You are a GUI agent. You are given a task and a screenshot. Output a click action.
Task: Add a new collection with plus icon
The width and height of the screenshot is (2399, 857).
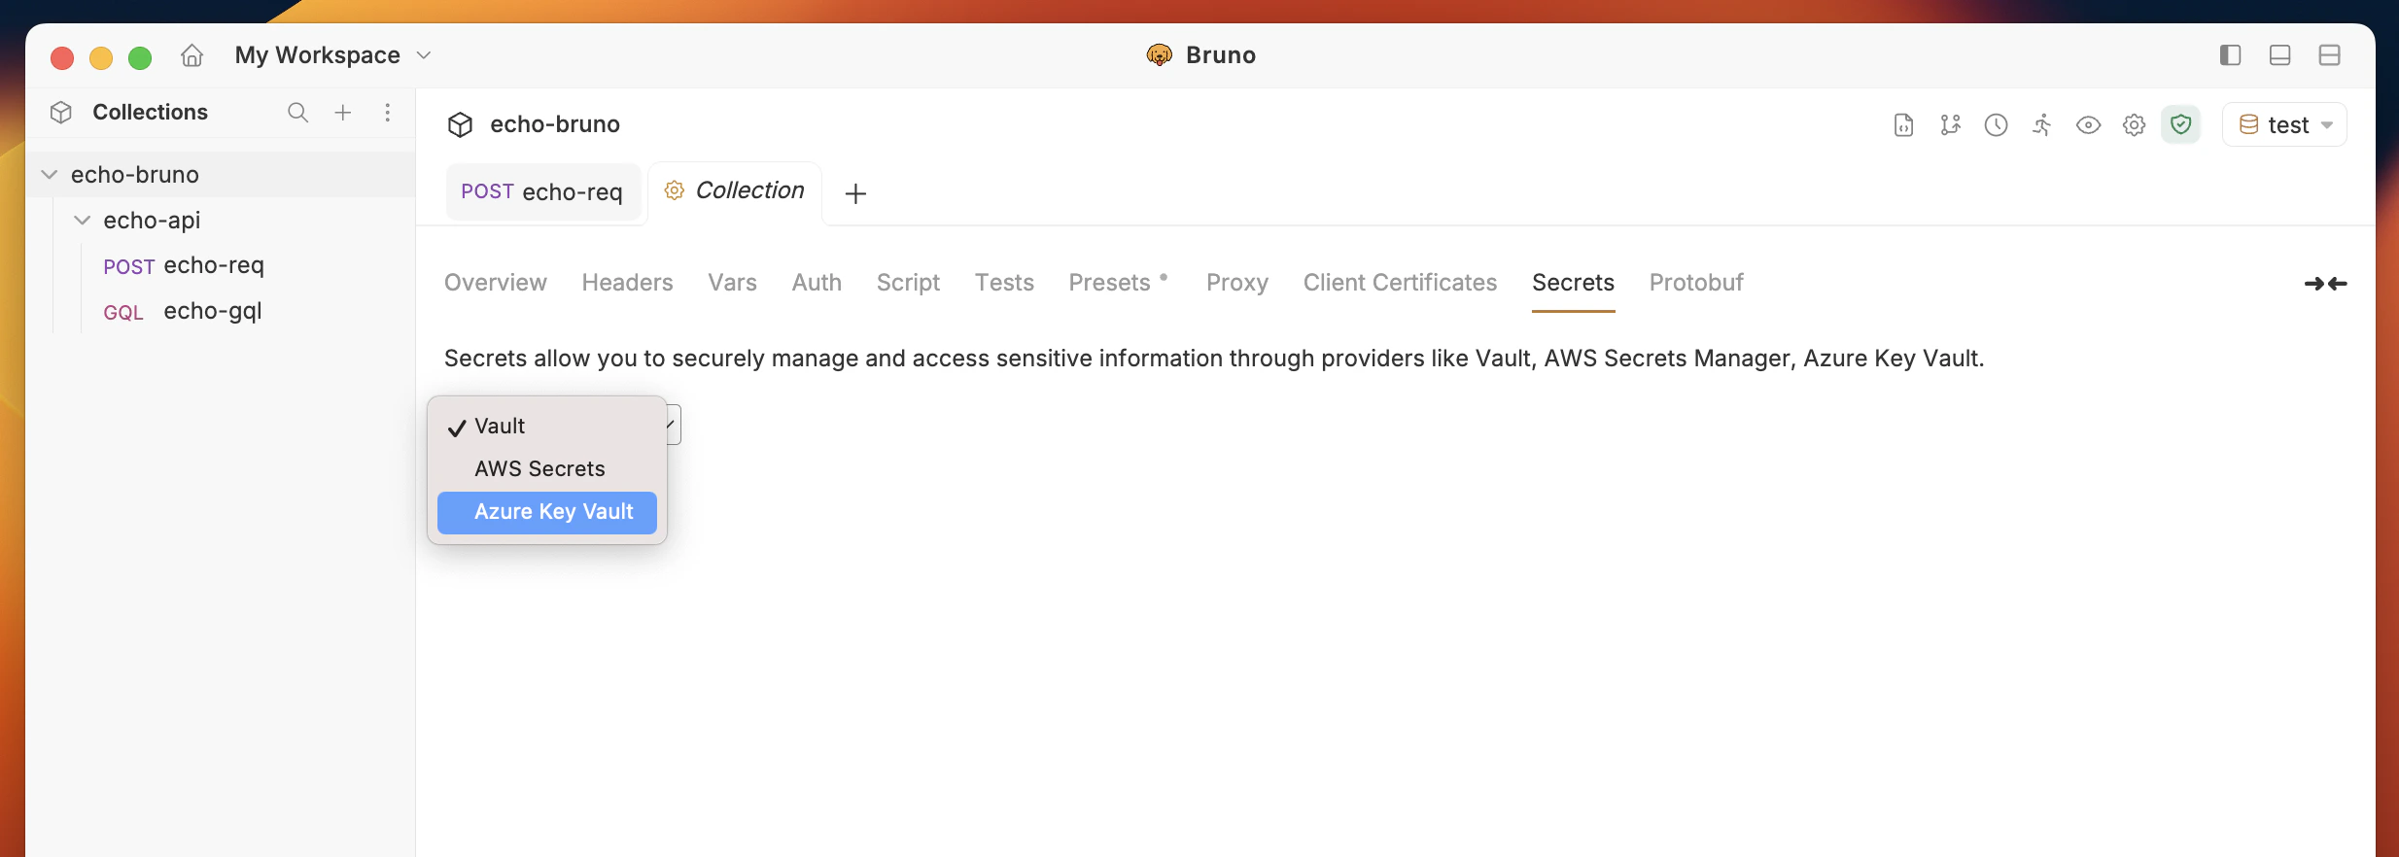click(343, 113)
